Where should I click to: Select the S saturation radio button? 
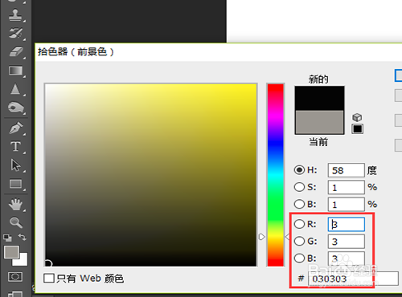(299, 187)
